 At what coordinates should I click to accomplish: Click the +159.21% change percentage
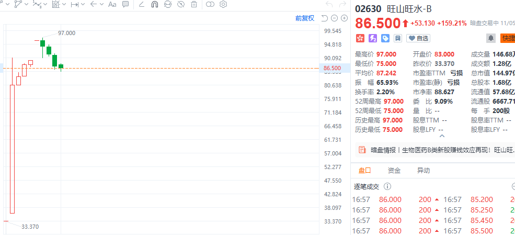tap(452, 23)
